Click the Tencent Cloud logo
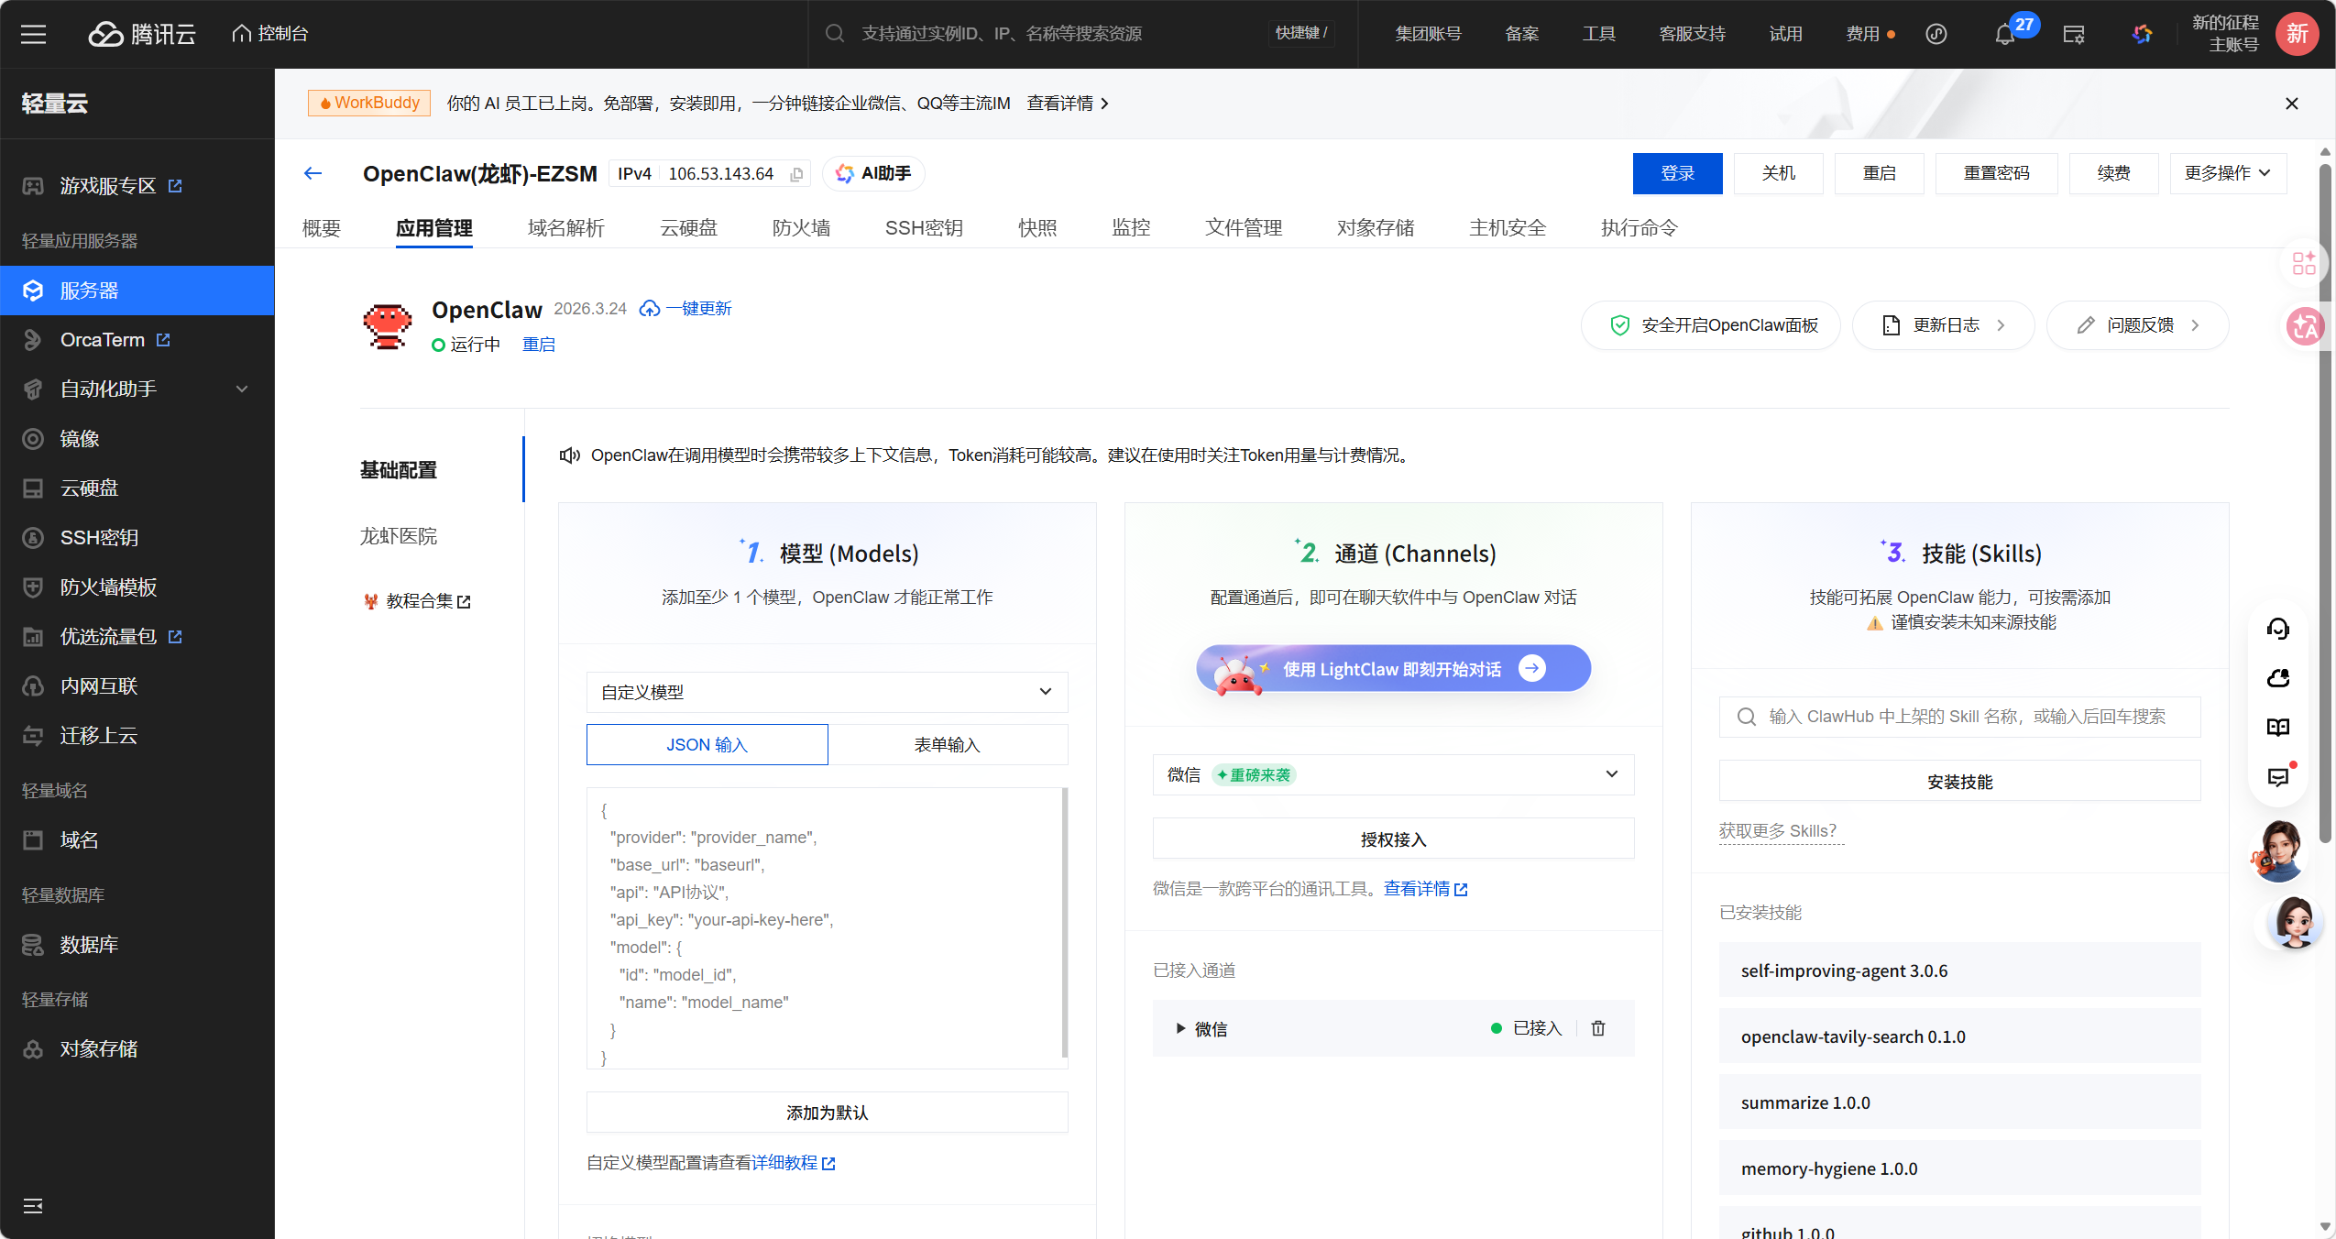The image size is (2336, 1239). tap(142, 34)
